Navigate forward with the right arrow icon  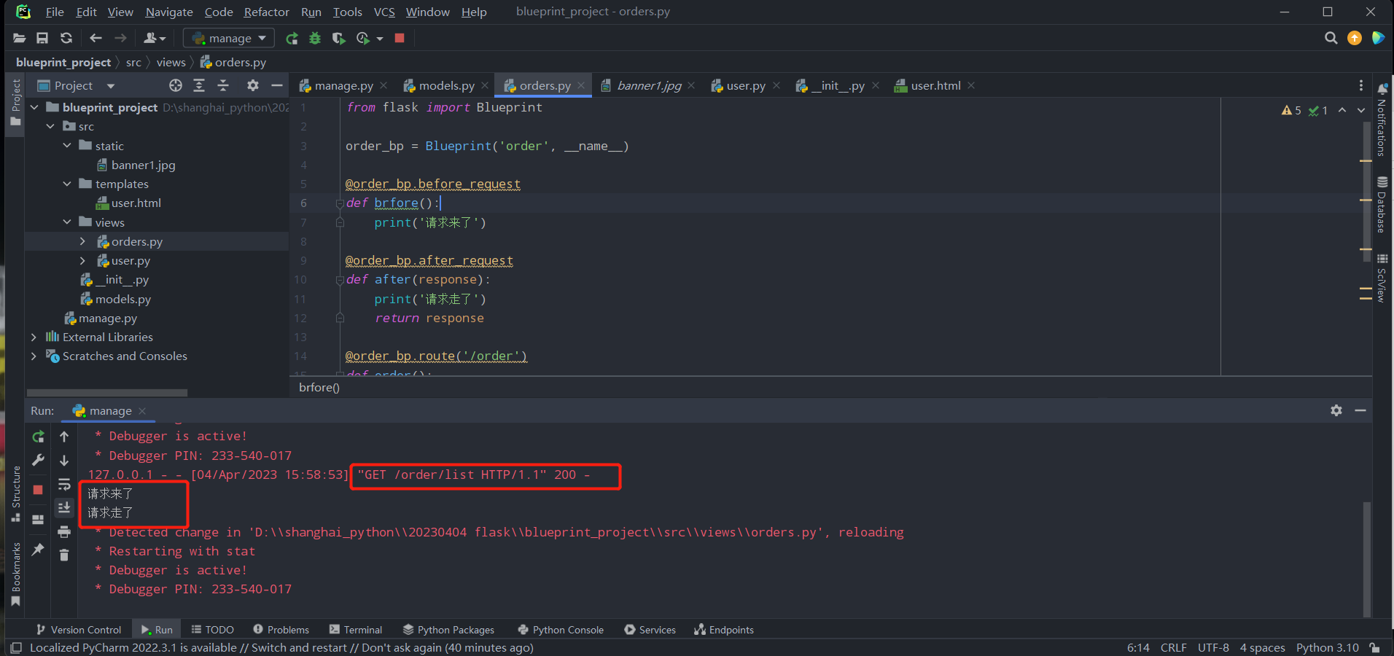coord(120,38)
